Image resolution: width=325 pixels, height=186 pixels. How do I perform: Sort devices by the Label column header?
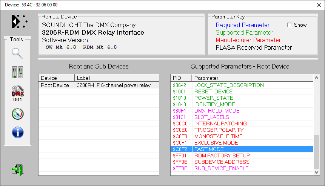(117, 78)
